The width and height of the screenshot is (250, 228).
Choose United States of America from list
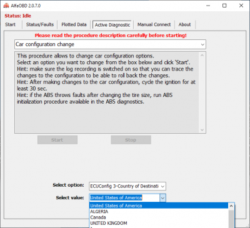(159, 206)
